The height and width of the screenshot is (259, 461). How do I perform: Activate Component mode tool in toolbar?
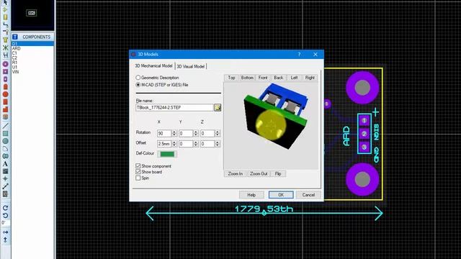pyautogui.click(x=5, y=9)
